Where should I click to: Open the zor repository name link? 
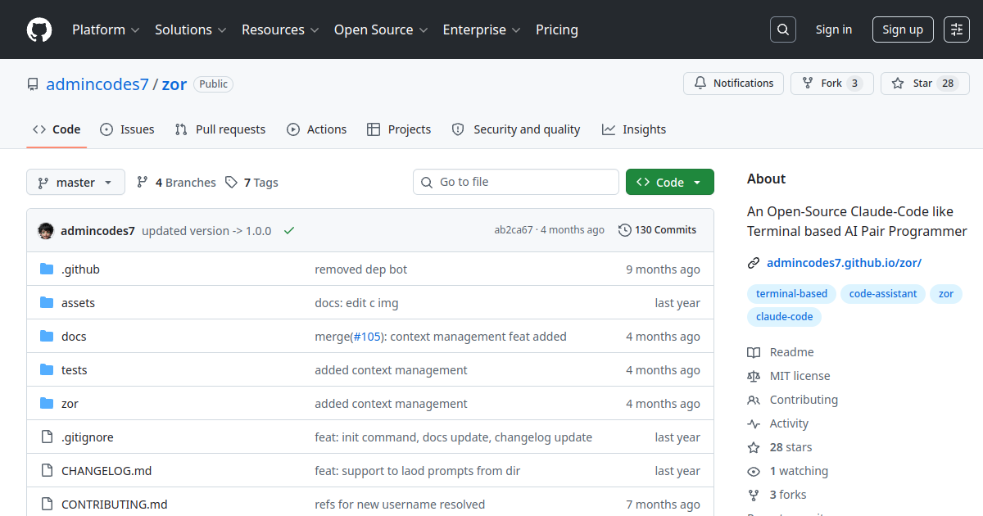coord(174,84)
